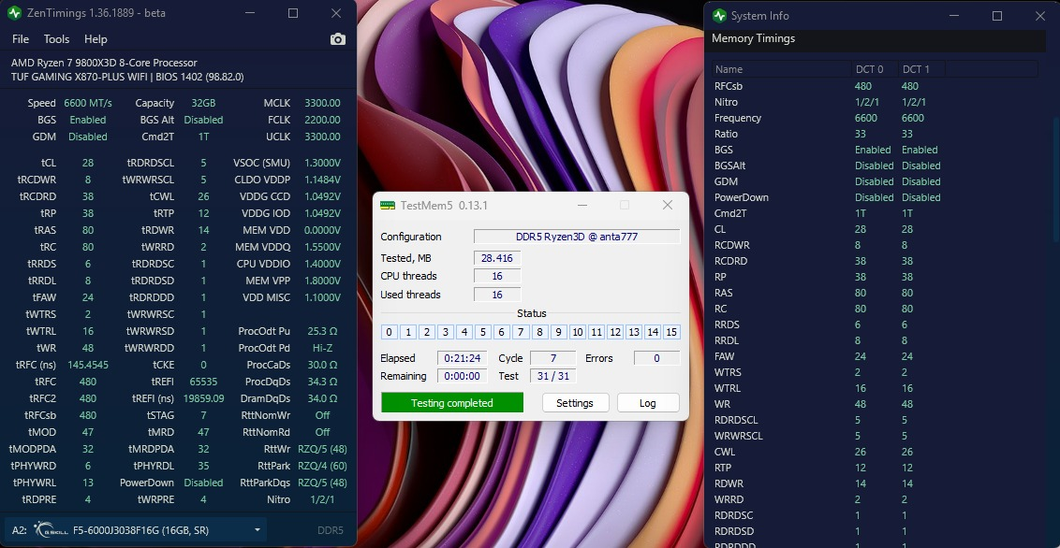Select the WRRD row in System Info
The image size is (1060, 548).
point(875,499)
